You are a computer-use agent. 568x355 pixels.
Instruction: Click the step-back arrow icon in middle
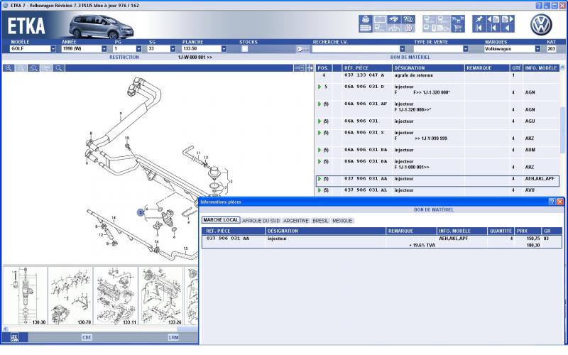(x=493, y=28)
